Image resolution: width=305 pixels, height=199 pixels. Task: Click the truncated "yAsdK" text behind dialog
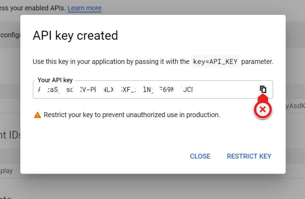(x=295, y=106)
